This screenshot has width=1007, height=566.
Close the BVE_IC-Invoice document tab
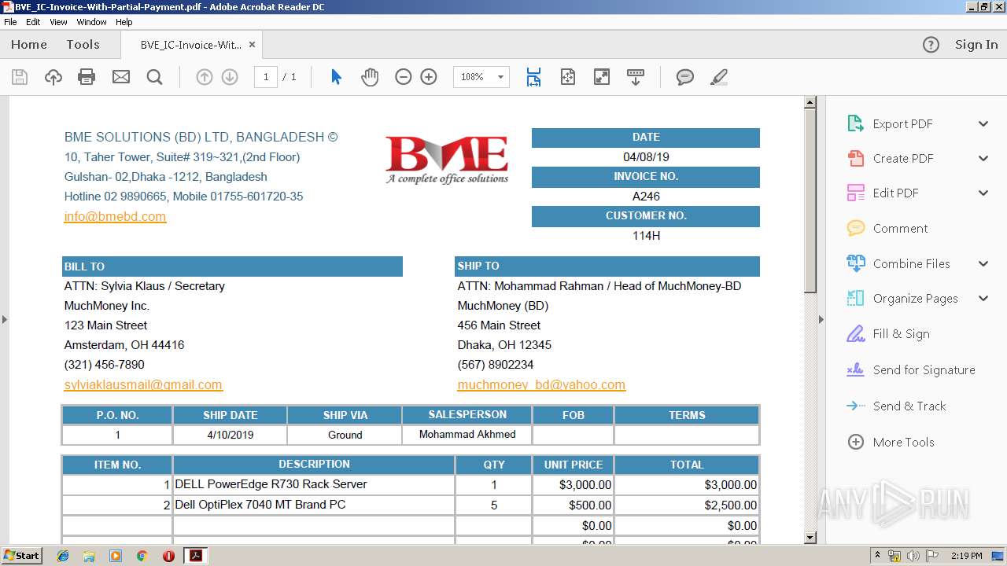coord(252,45)
